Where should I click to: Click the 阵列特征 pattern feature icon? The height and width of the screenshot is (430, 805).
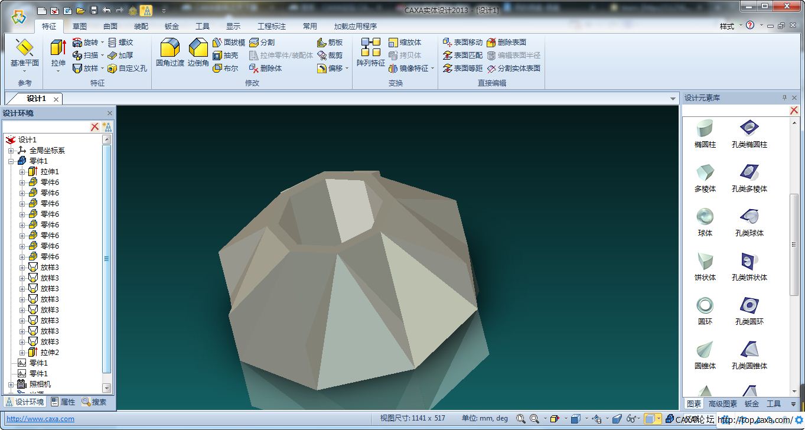(x=370, y=52)
